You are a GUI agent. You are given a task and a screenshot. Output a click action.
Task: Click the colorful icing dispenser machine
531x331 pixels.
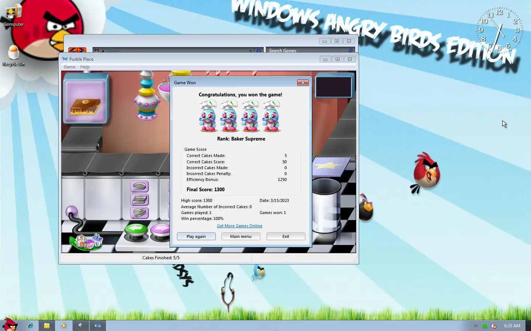147,96
